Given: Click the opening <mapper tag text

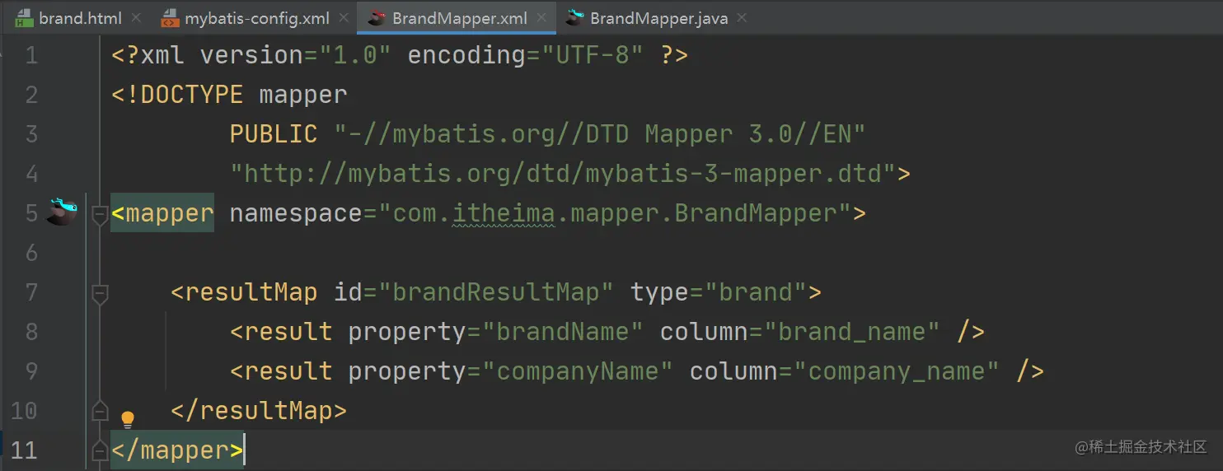Looking at the screenshot, I should (162, 213).
